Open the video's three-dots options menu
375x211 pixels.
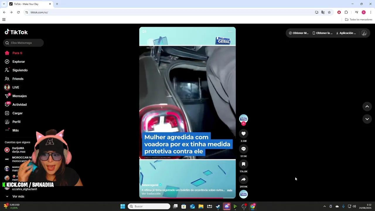230,31
